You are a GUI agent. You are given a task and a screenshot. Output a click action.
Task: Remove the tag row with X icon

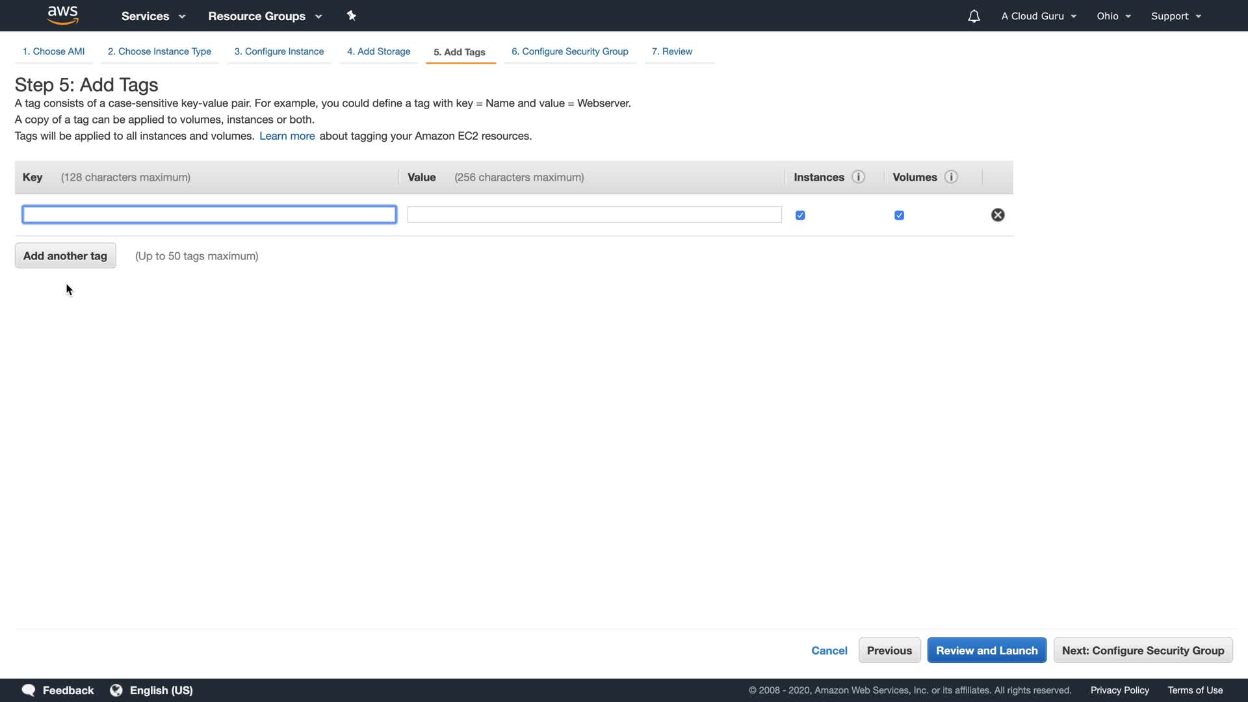point(998,215)
